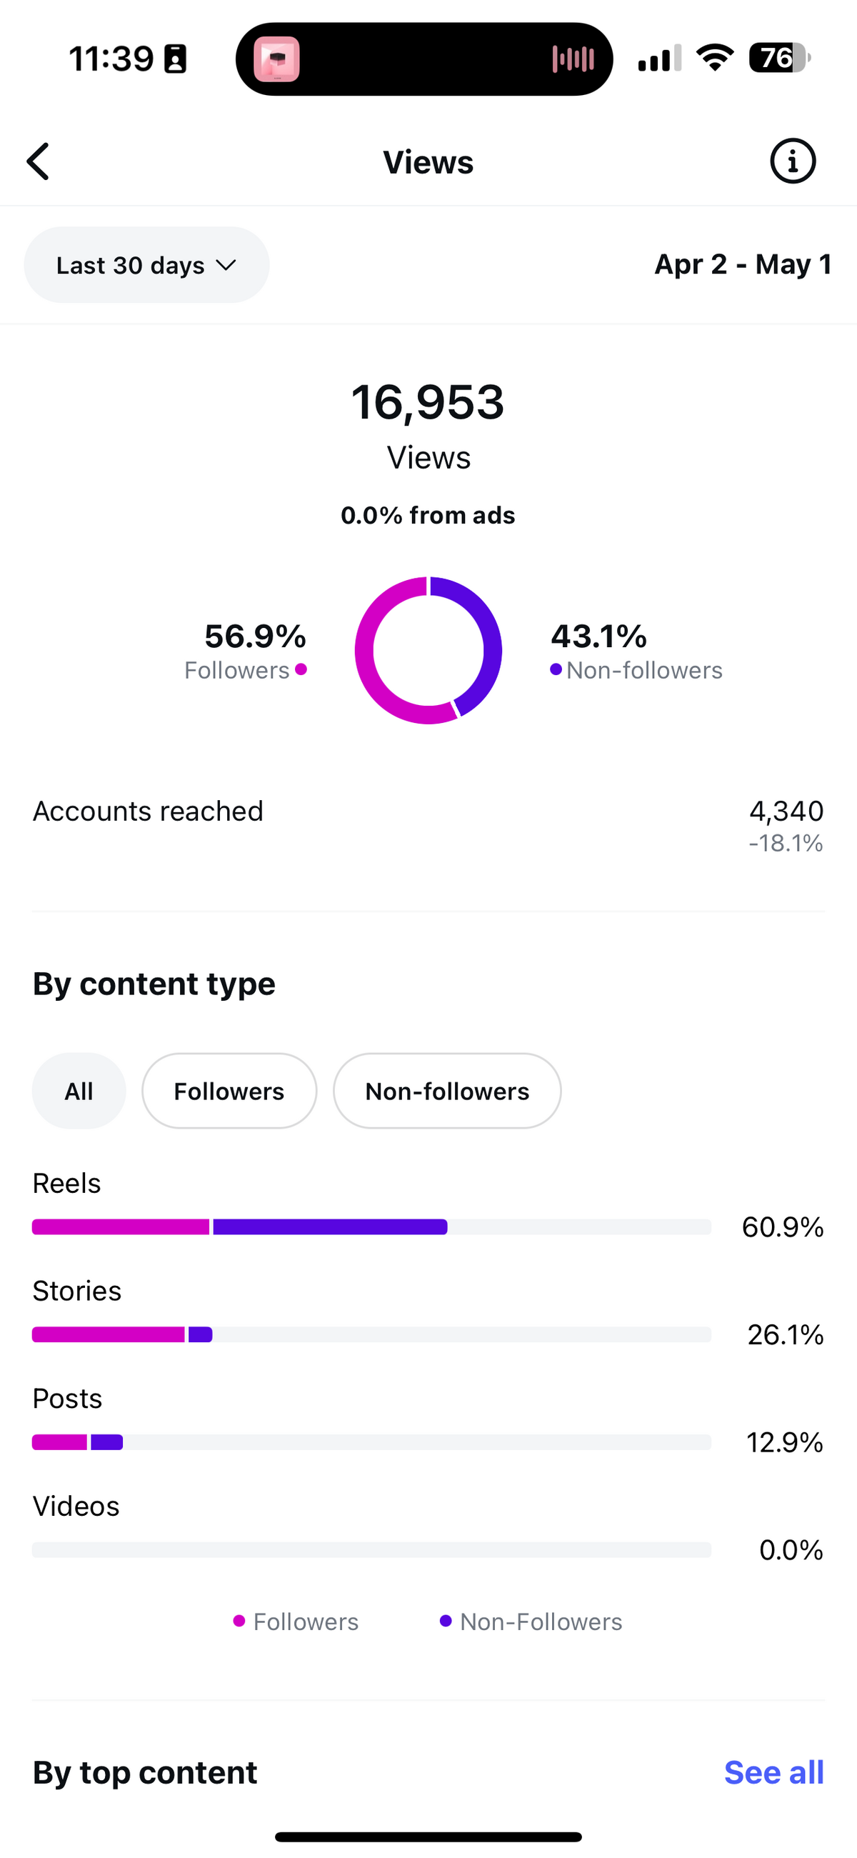Tap the back arrow icon
The height and width of the screenshot is (1858, 857).
click(39, 161)
